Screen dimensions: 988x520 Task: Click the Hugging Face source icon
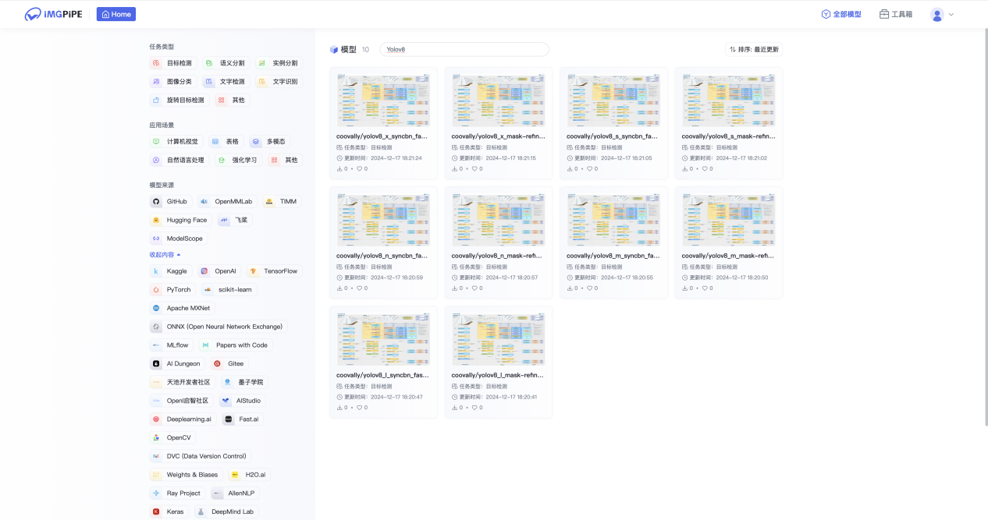156,220
